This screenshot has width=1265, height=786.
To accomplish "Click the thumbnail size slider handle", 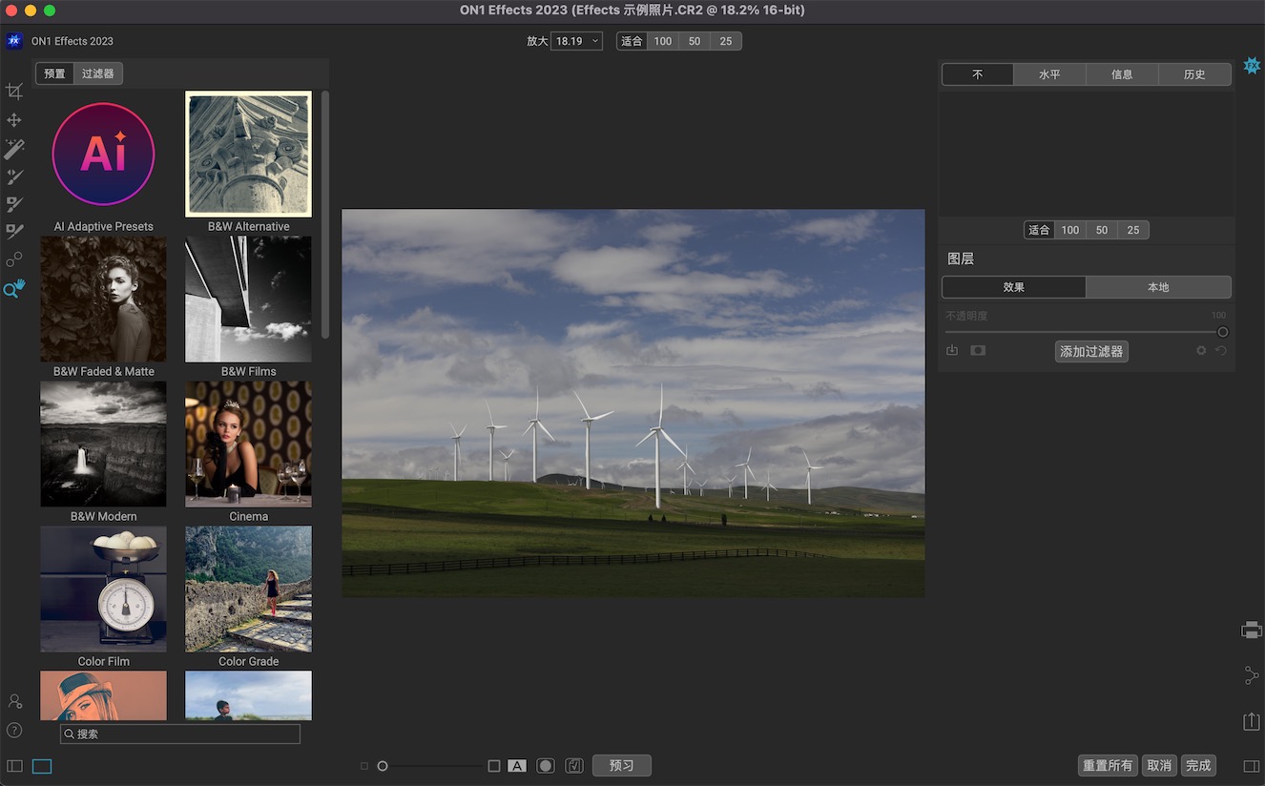I will (383, 766).
